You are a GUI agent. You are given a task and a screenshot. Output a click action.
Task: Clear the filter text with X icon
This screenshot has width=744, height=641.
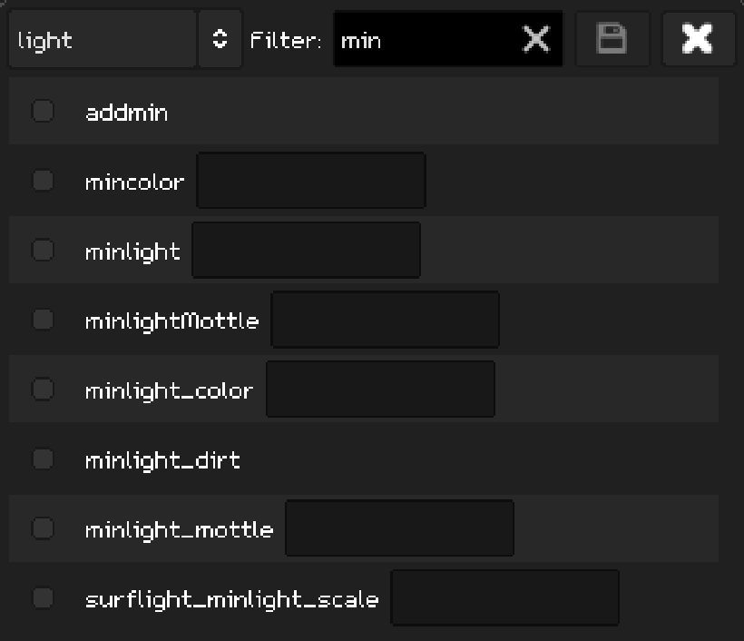pyautogui.click(x=536, y=39)
